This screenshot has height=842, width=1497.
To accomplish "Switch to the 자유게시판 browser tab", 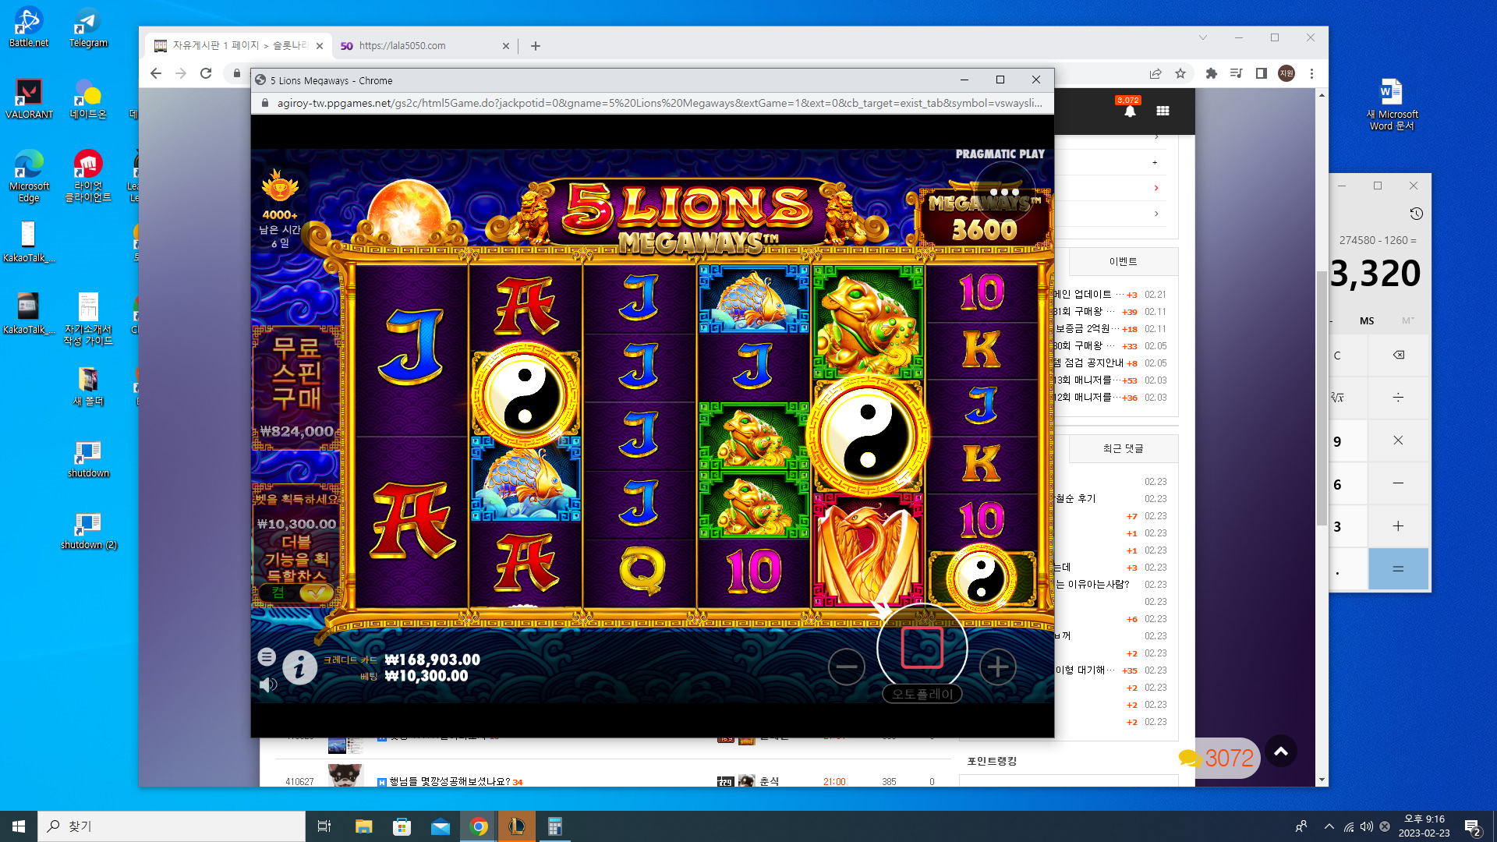I will pyautogui.click(x=237, y=46).
